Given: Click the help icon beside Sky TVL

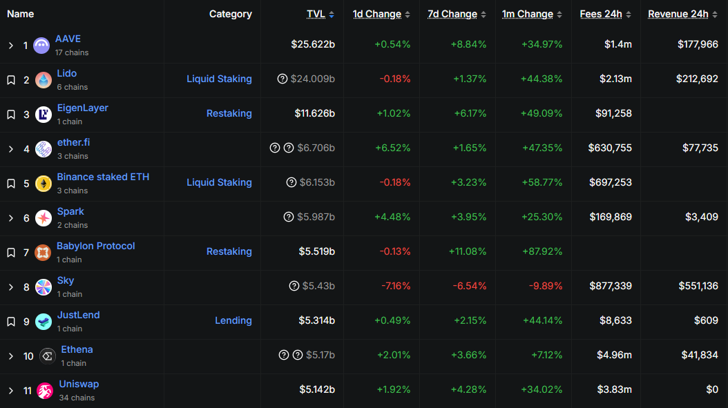Looking at the screenshot, I should point(294,286).
